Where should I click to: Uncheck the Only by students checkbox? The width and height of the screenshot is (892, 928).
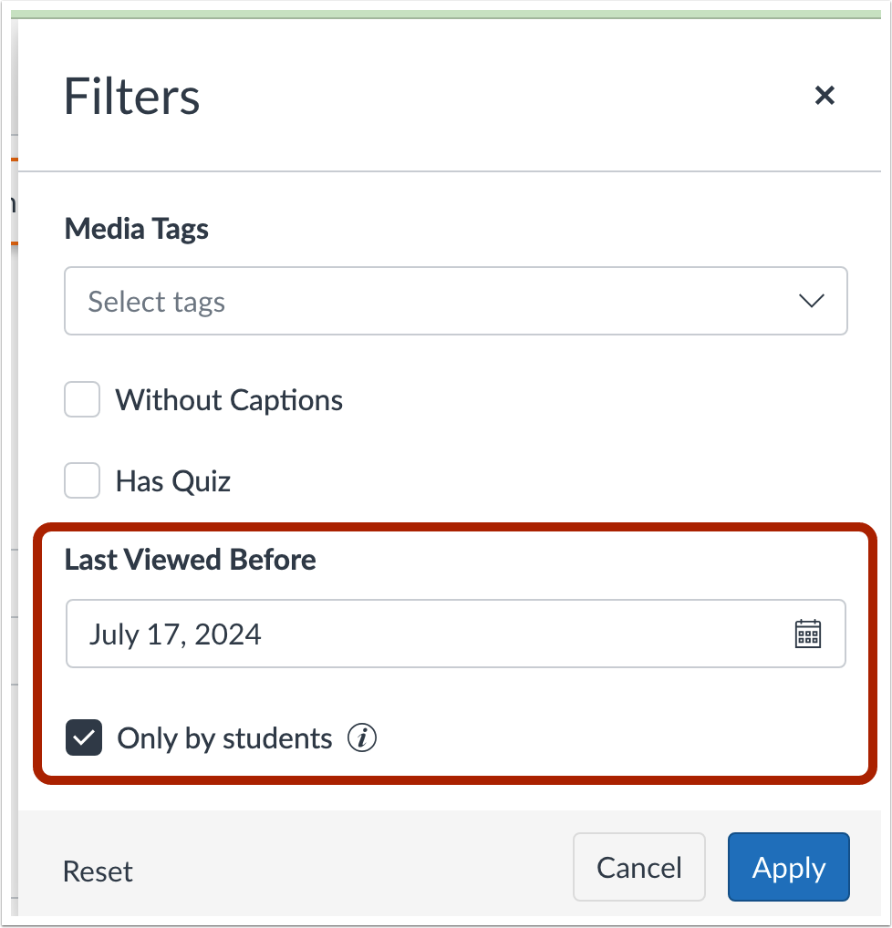[84, 737]
